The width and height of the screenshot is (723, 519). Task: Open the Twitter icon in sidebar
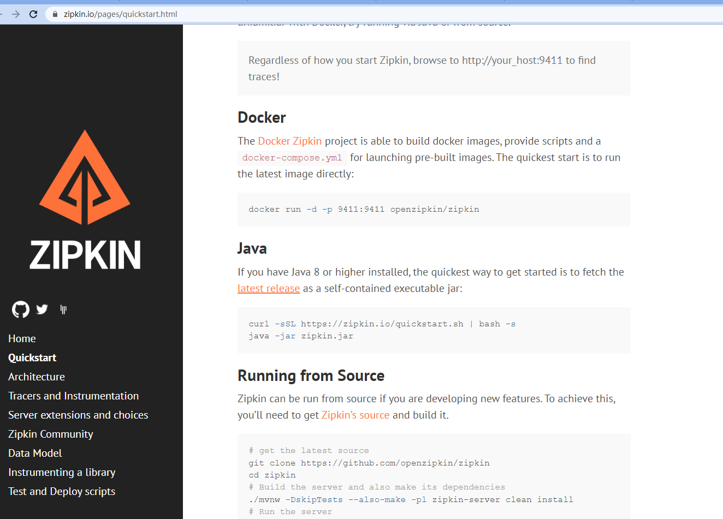(x=42, y=309)
